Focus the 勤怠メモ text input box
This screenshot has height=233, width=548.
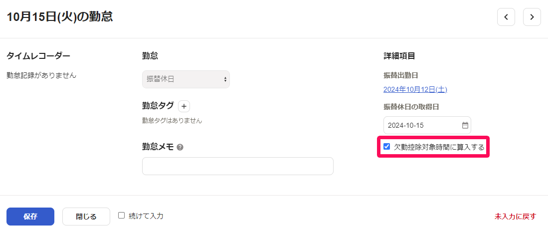click(x=238, y=166)
